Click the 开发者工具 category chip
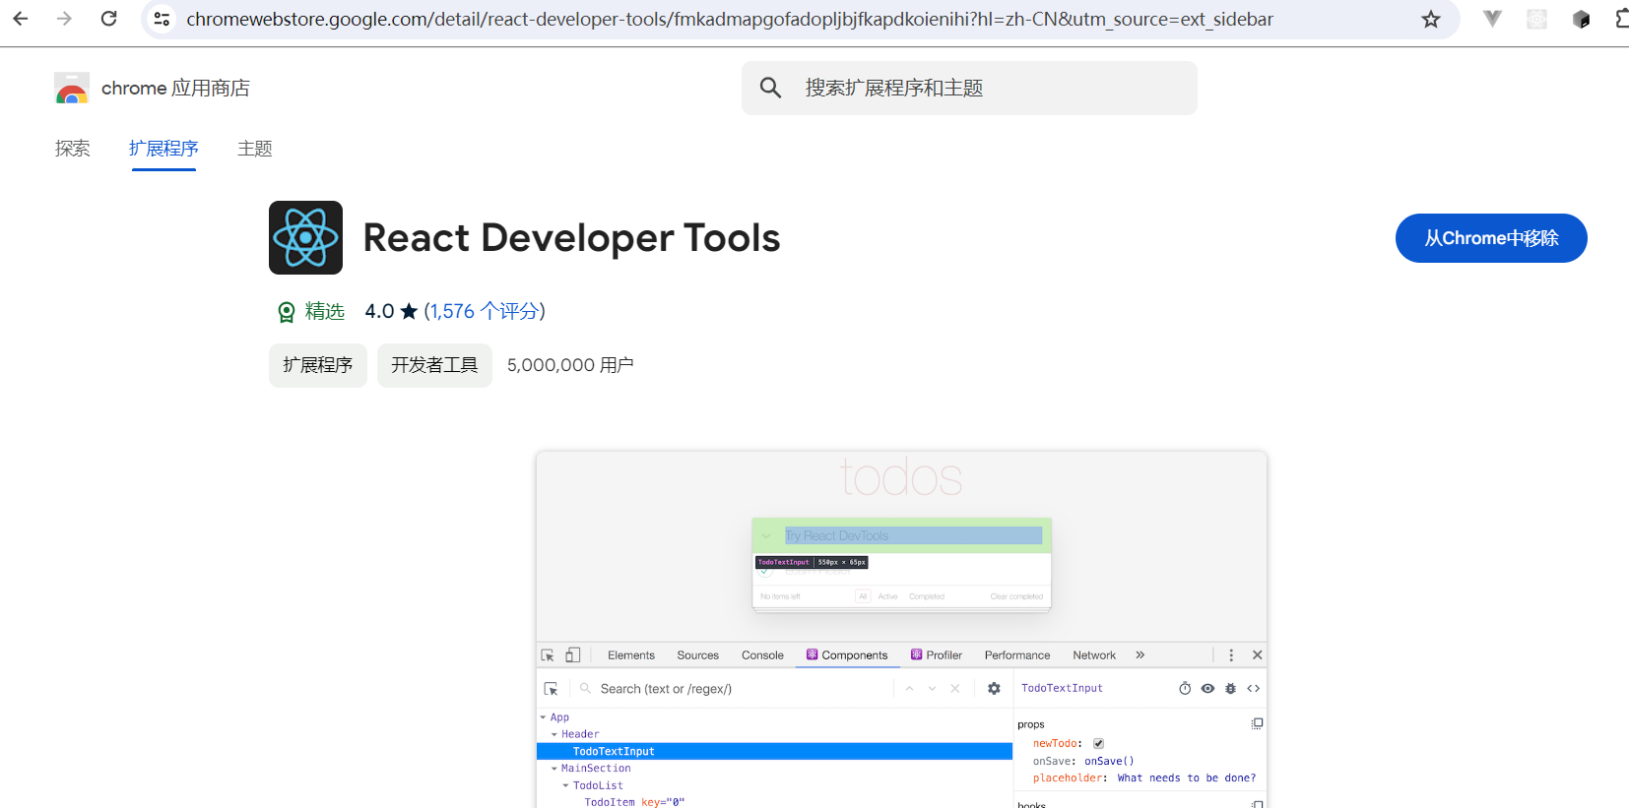 tap(434, 365)
